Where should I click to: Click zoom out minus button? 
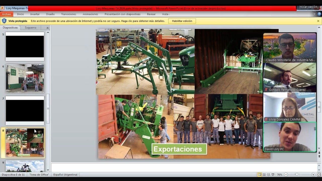[x=286, y=175]
